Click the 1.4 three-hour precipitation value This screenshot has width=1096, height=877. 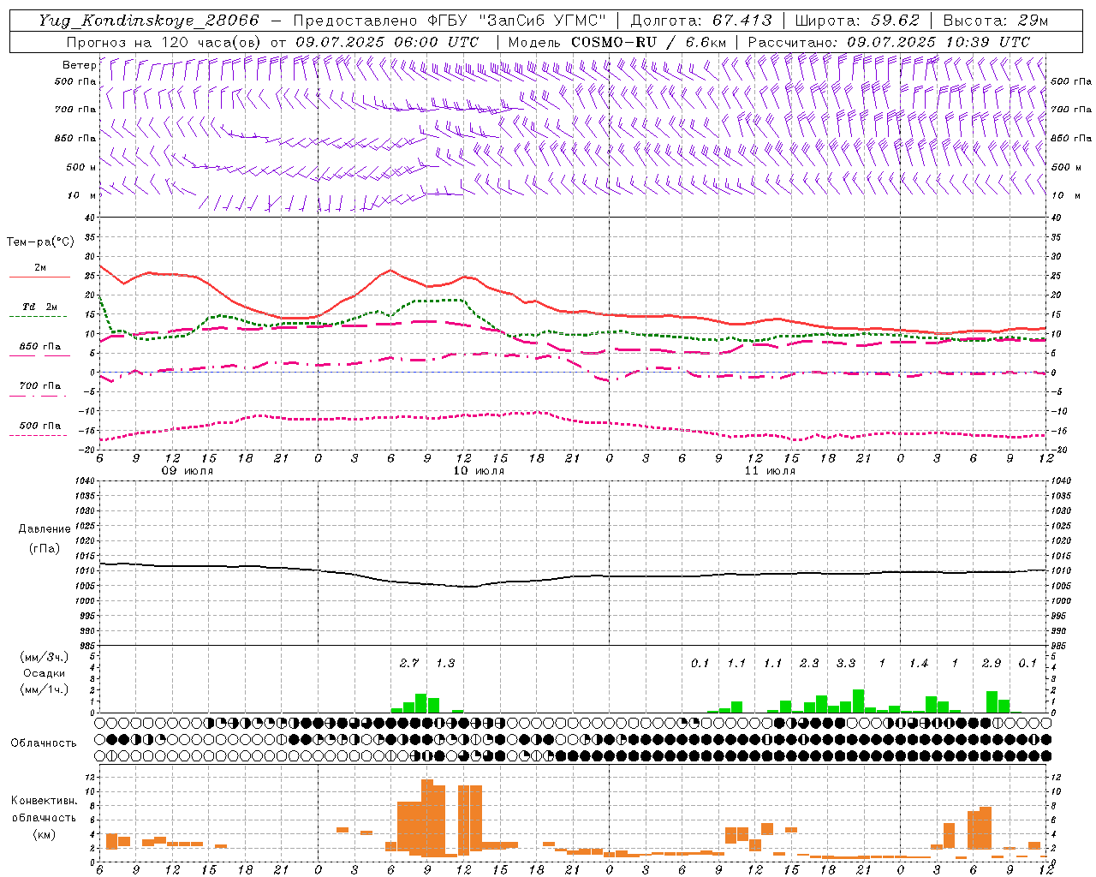point(919,663)
